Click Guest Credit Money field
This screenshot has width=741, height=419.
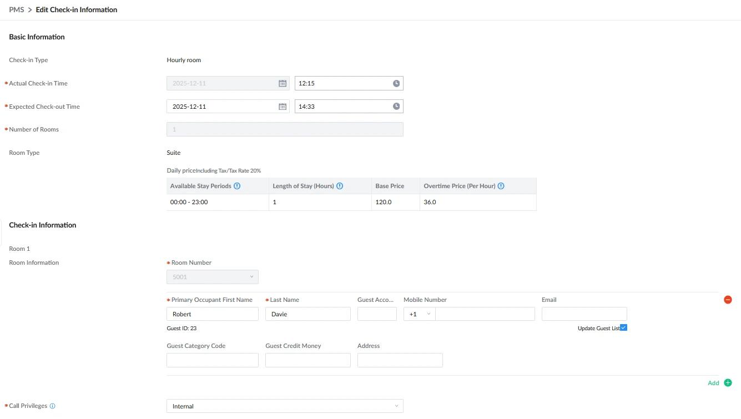[308, 360]
